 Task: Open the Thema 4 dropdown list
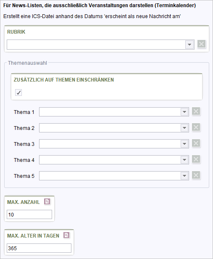(x=184, y=160)
